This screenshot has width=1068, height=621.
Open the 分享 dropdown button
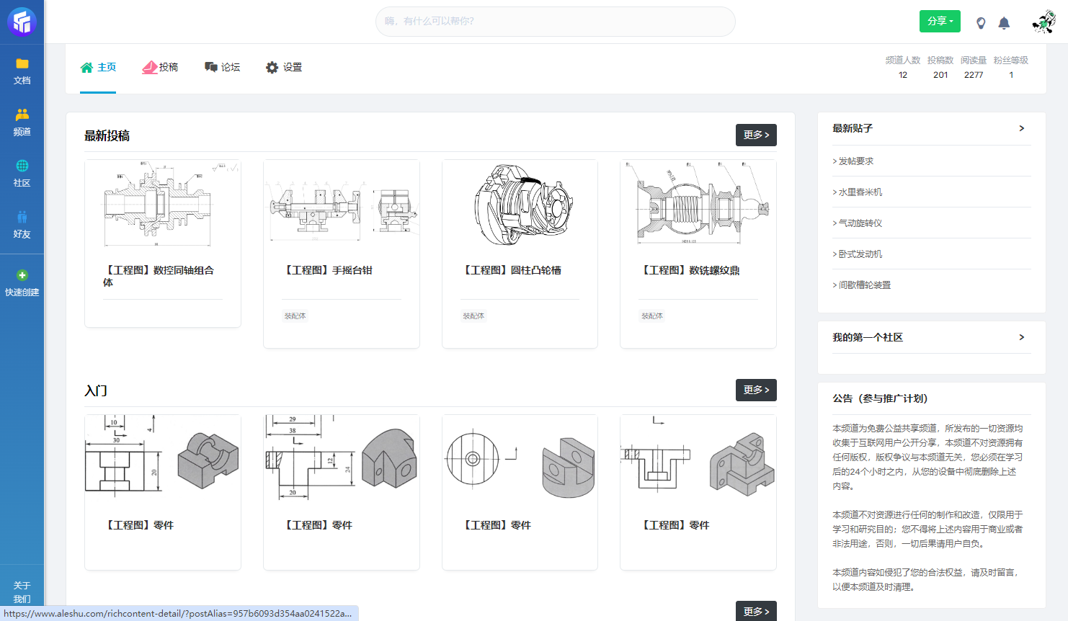pyautogui.click(x=940, y=22)
